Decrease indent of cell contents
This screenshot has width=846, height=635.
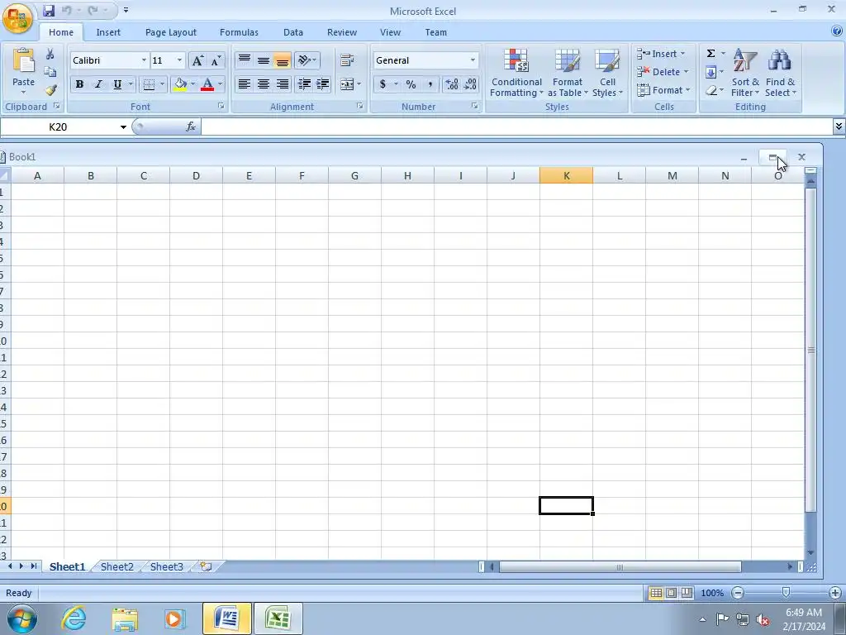(x=304, y=84)
